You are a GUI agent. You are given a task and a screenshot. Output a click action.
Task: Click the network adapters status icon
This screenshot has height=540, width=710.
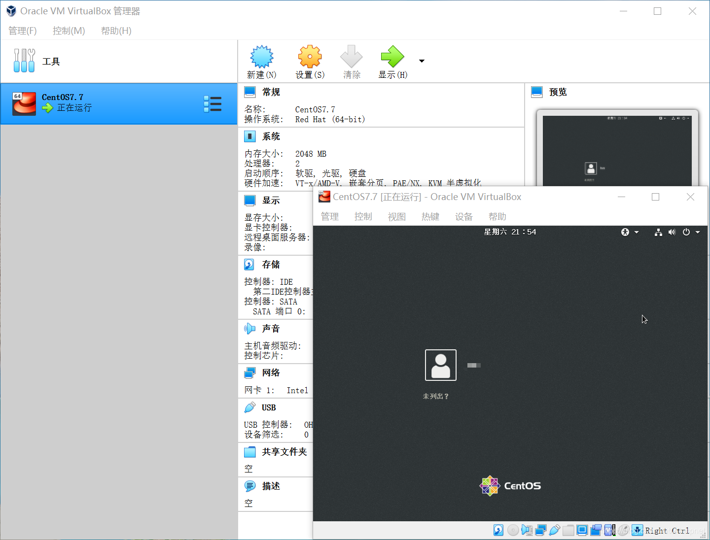pyautogui.click(x=540, y=530)
